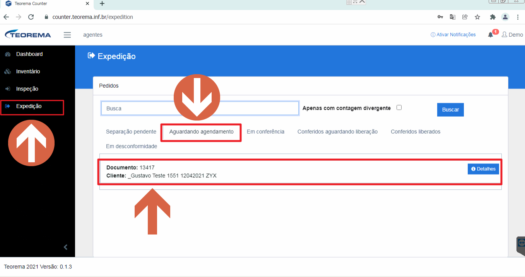This screenshot has height=277, width=525.
Task: Click the Buscar button
Action: tap(450, 110)
